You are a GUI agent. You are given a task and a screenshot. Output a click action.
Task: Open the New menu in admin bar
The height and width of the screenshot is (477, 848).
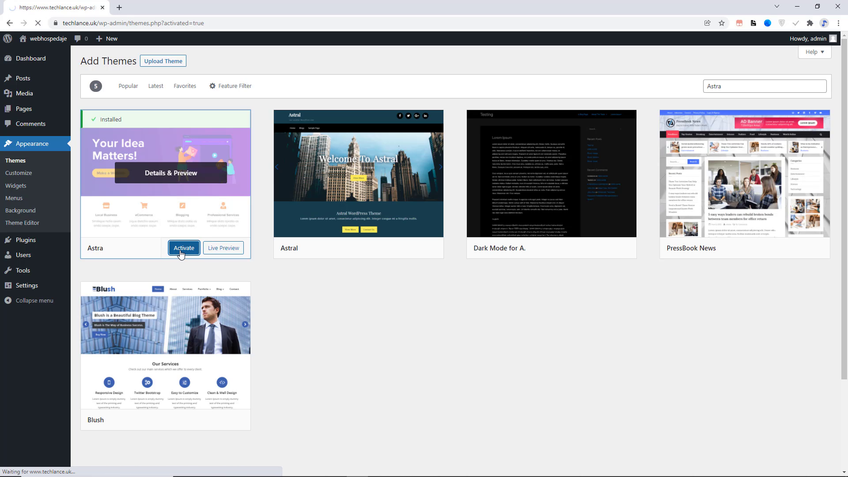click(x=106, y=38)
